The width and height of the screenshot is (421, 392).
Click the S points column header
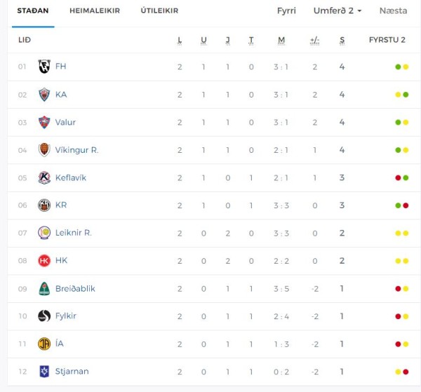click(342, 40)
